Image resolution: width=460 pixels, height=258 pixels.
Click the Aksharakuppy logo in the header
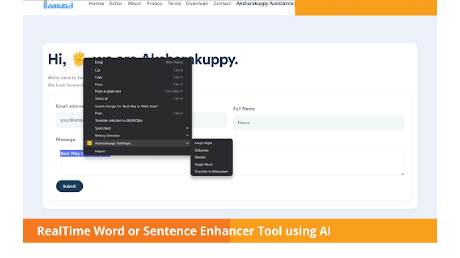(58, 5)
